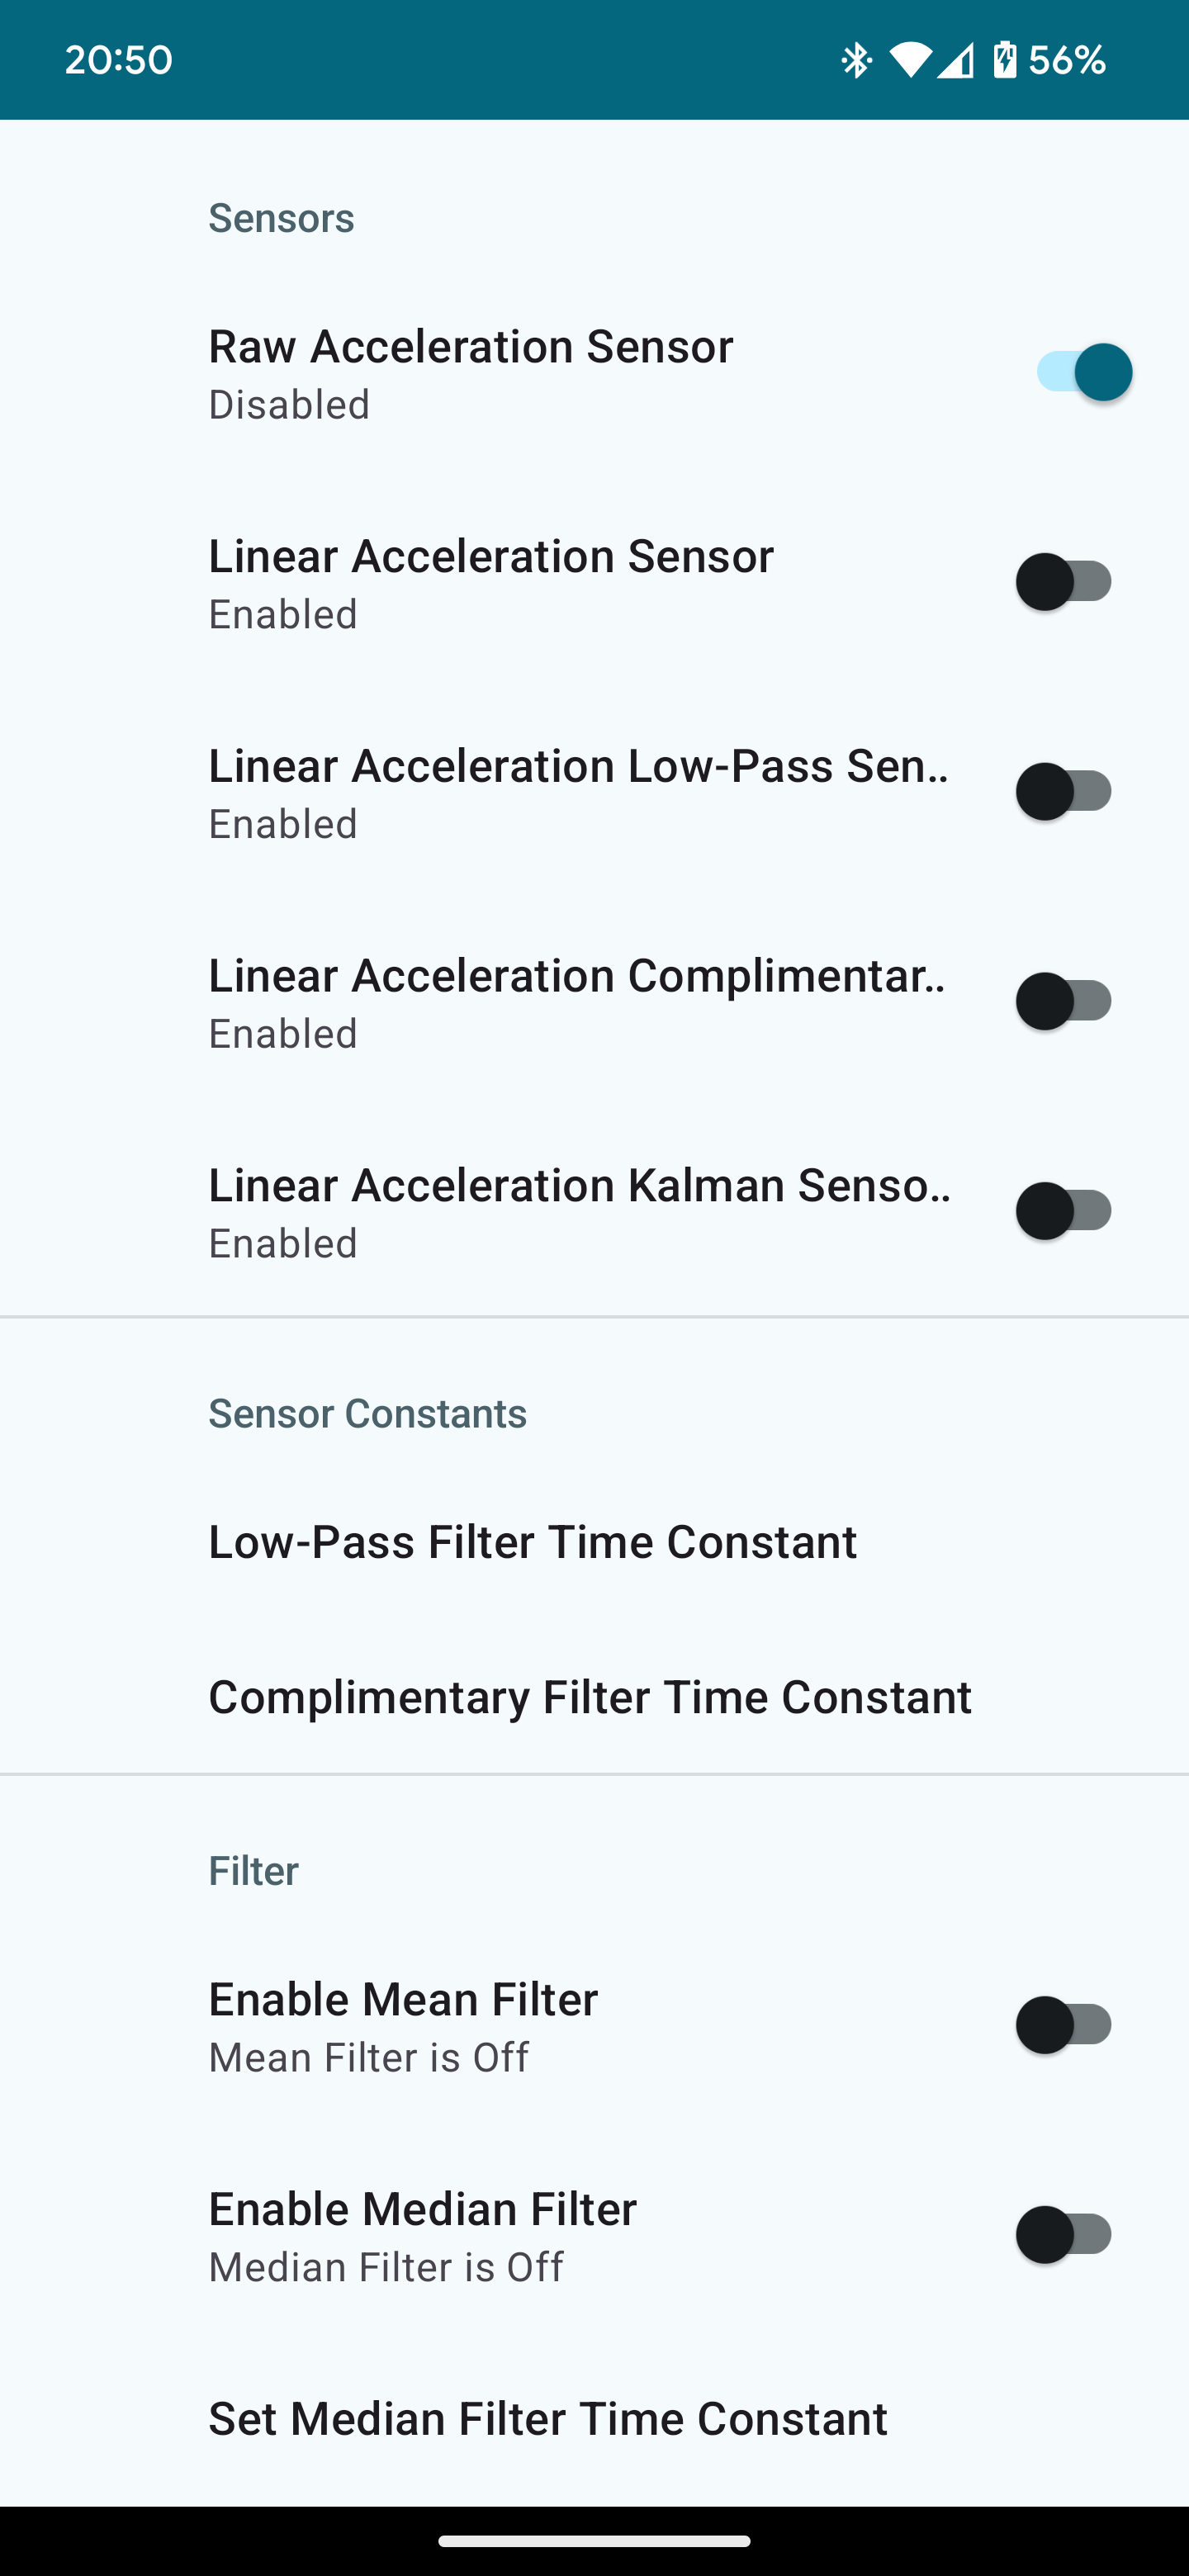Open Low-Pass Filter Time Constant setting
The image size is (1189, 2576).
tap(594, 1542)
